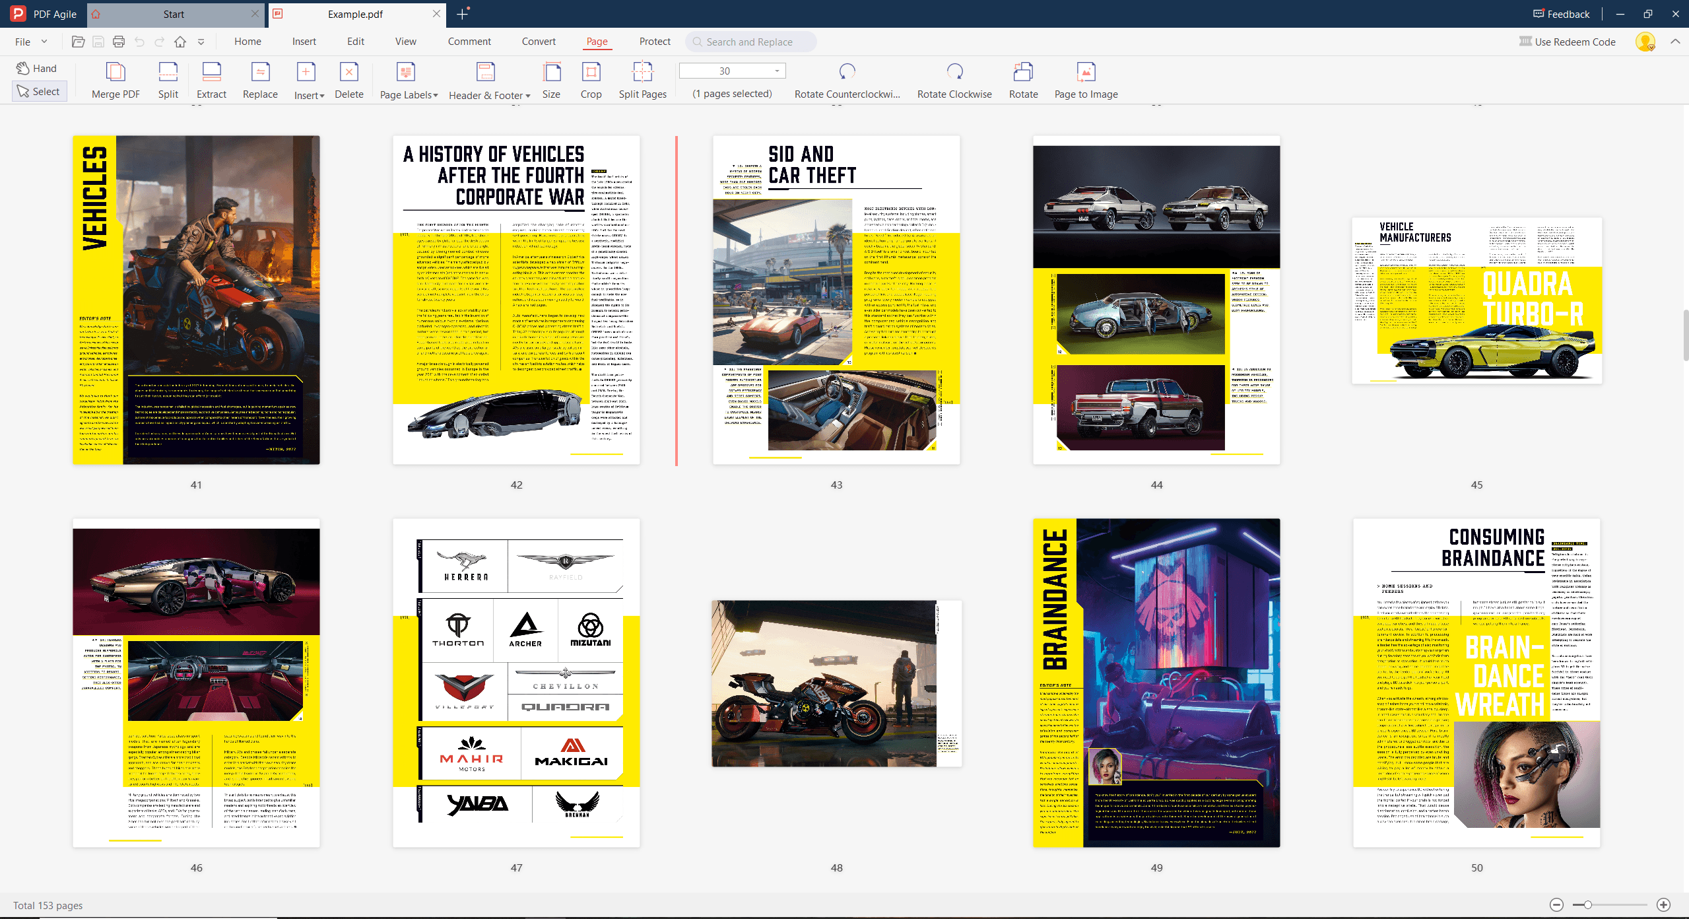Click the Save icon
Screen dimensions: 1689x919
coord(98,42)
